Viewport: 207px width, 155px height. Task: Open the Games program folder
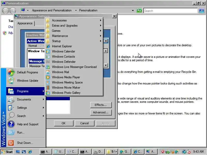pyautogui.click(x=74, y=31)
